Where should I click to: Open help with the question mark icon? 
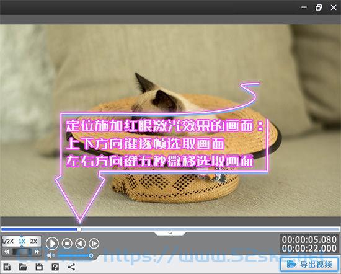(55, 267)
